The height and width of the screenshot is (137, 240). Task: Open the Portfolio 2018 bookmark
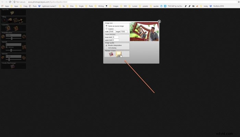coord(217,6)
